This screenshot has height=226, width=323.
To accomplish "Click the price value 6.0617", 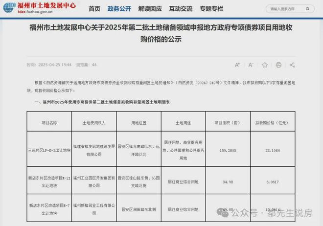I will 273,182.
